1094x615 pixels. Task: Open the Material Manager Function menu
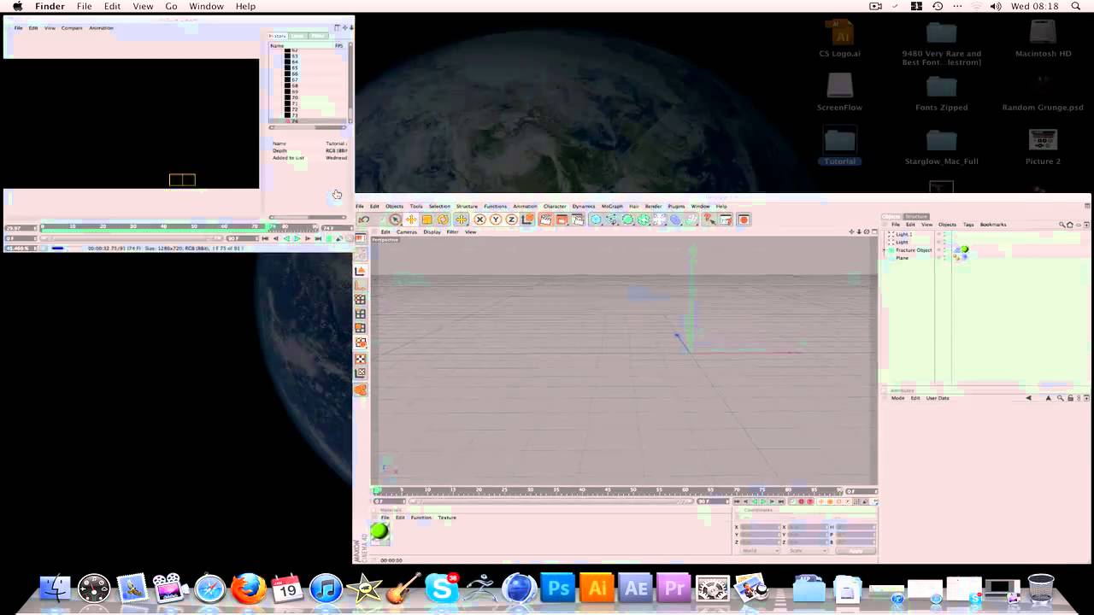(421, 518)
